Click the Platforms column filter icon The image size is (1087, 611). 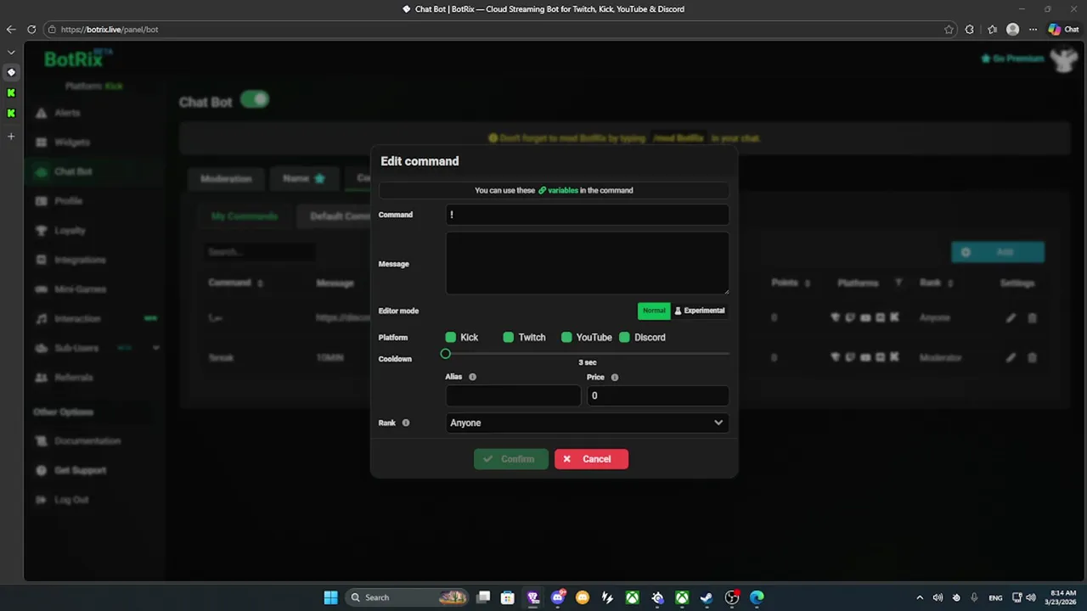click(898, 283)
